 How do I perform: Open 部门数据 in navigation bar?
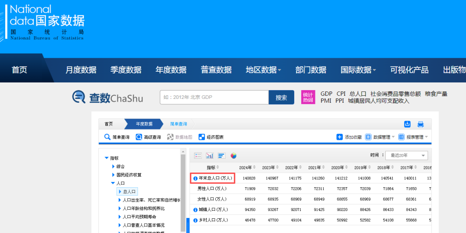tap(311, 70)
